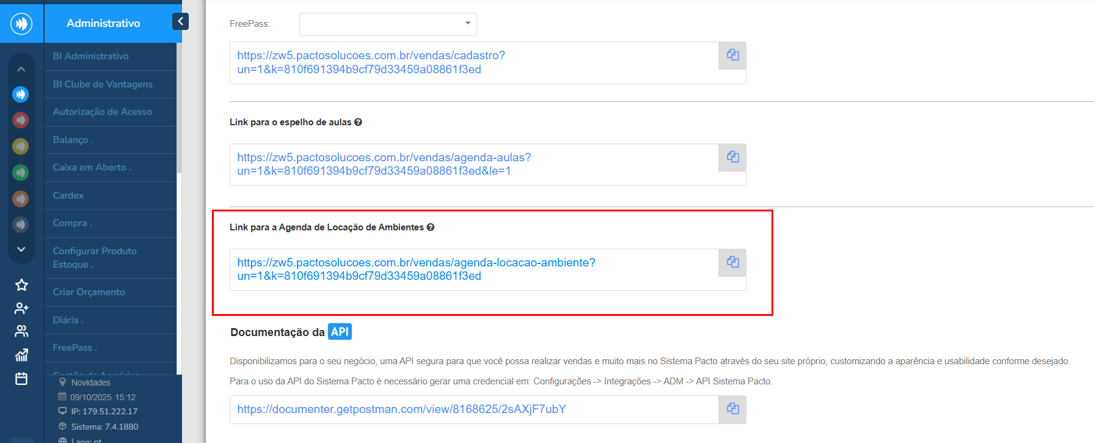The width and height of the screenshot is (1094, 443).
Task: Open Criar Orçamento menu item
Action: 89,292
